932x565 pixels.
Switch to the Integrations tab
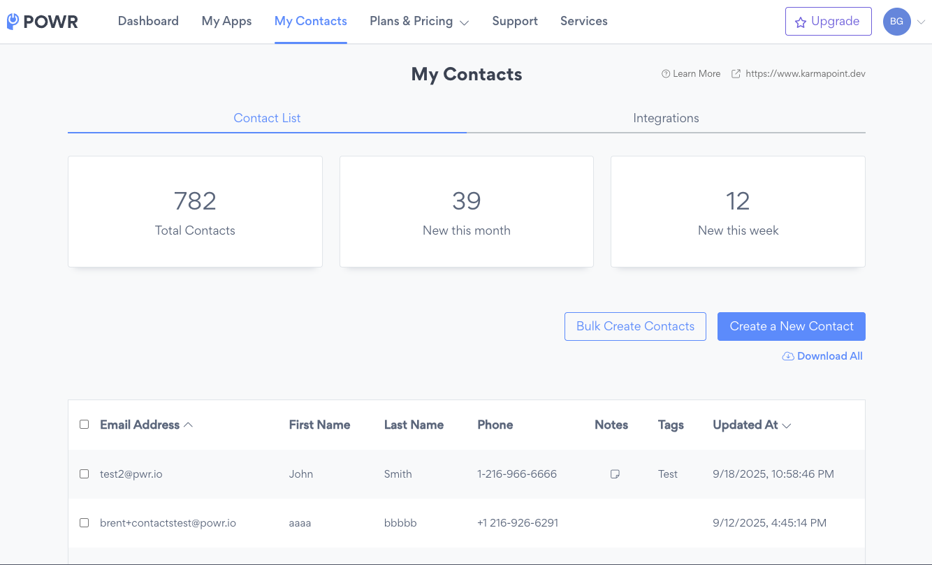[666, 118]
